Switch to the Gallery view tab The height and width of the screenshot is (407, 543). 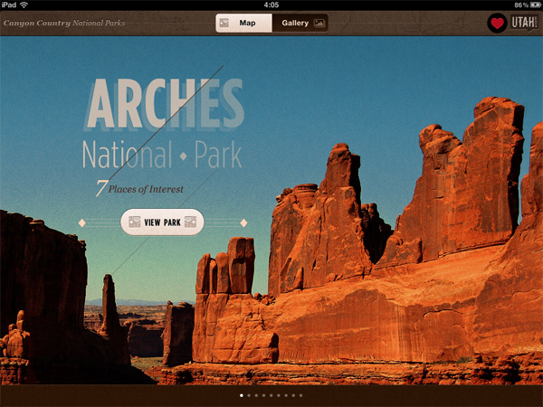pyautogui.click(x=300, y=24)
